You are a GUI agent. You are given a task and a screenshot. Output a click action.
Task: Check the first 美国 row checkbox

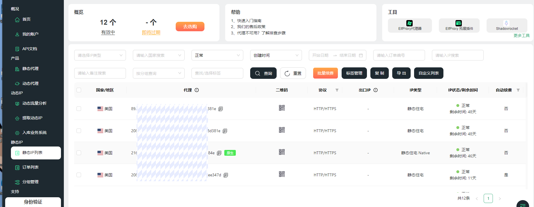click(x=79, y=109)
